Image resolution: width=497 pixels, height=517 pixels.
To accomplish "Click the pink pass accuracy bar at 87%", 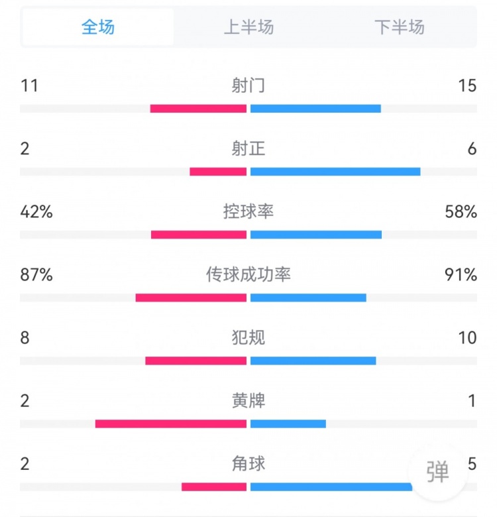I will [x=191, y=298].
